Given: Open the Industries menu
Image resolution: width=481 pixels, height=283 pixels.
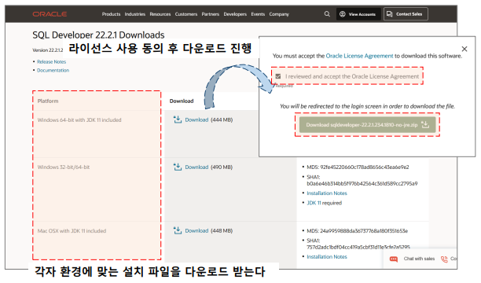Looking at the screenshot, I should click(x=135, y=14).
